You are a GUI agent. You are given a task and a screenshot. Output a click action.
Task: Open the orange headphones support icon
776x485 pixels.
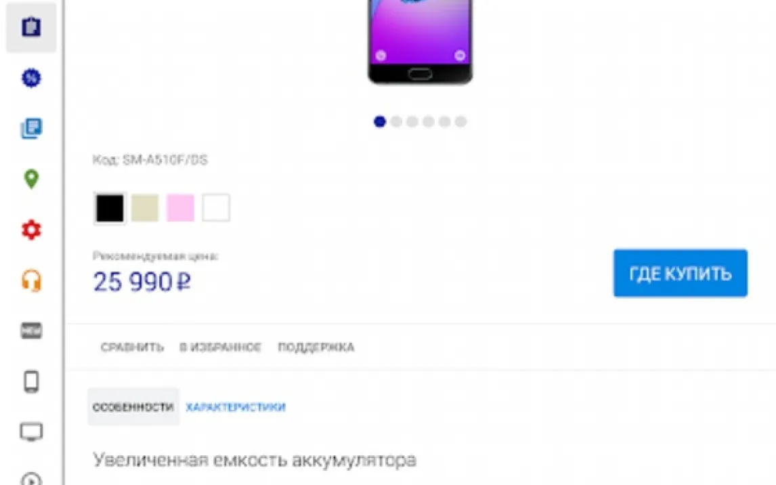pyautogui.click(x=31, y=280)
